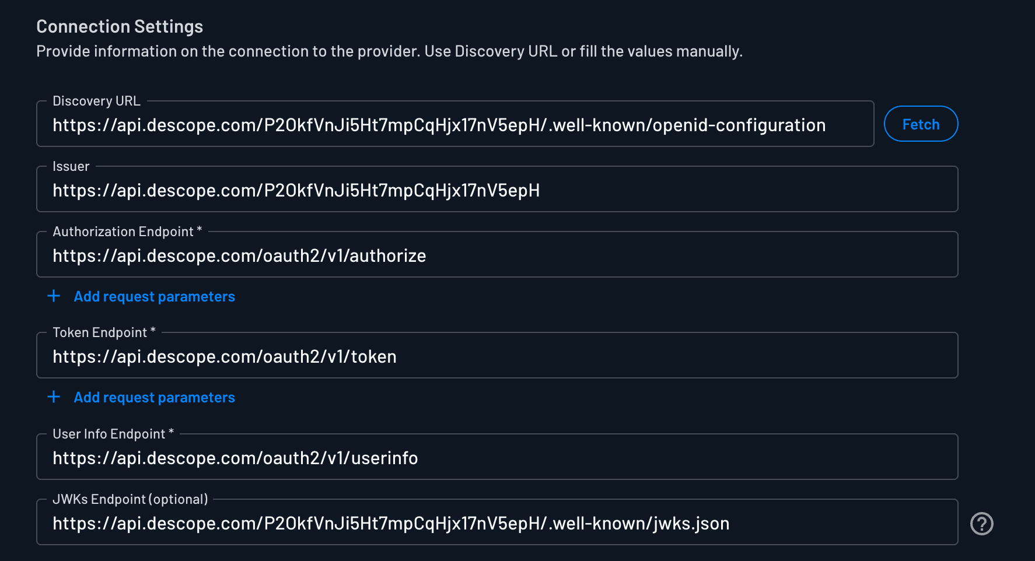Click the Fetch button
The height and width of the screenshot is (561, 1035).
click(x=921, y=124)
